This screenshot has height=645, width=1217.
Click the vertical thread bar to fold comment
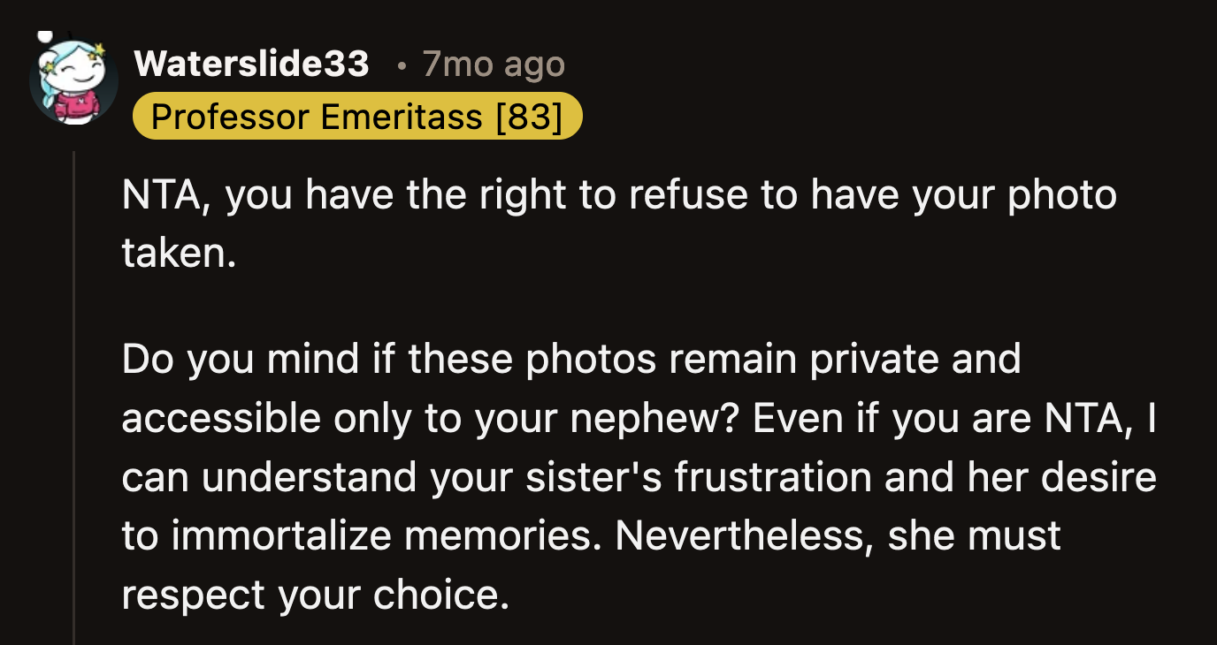point(72,398)
